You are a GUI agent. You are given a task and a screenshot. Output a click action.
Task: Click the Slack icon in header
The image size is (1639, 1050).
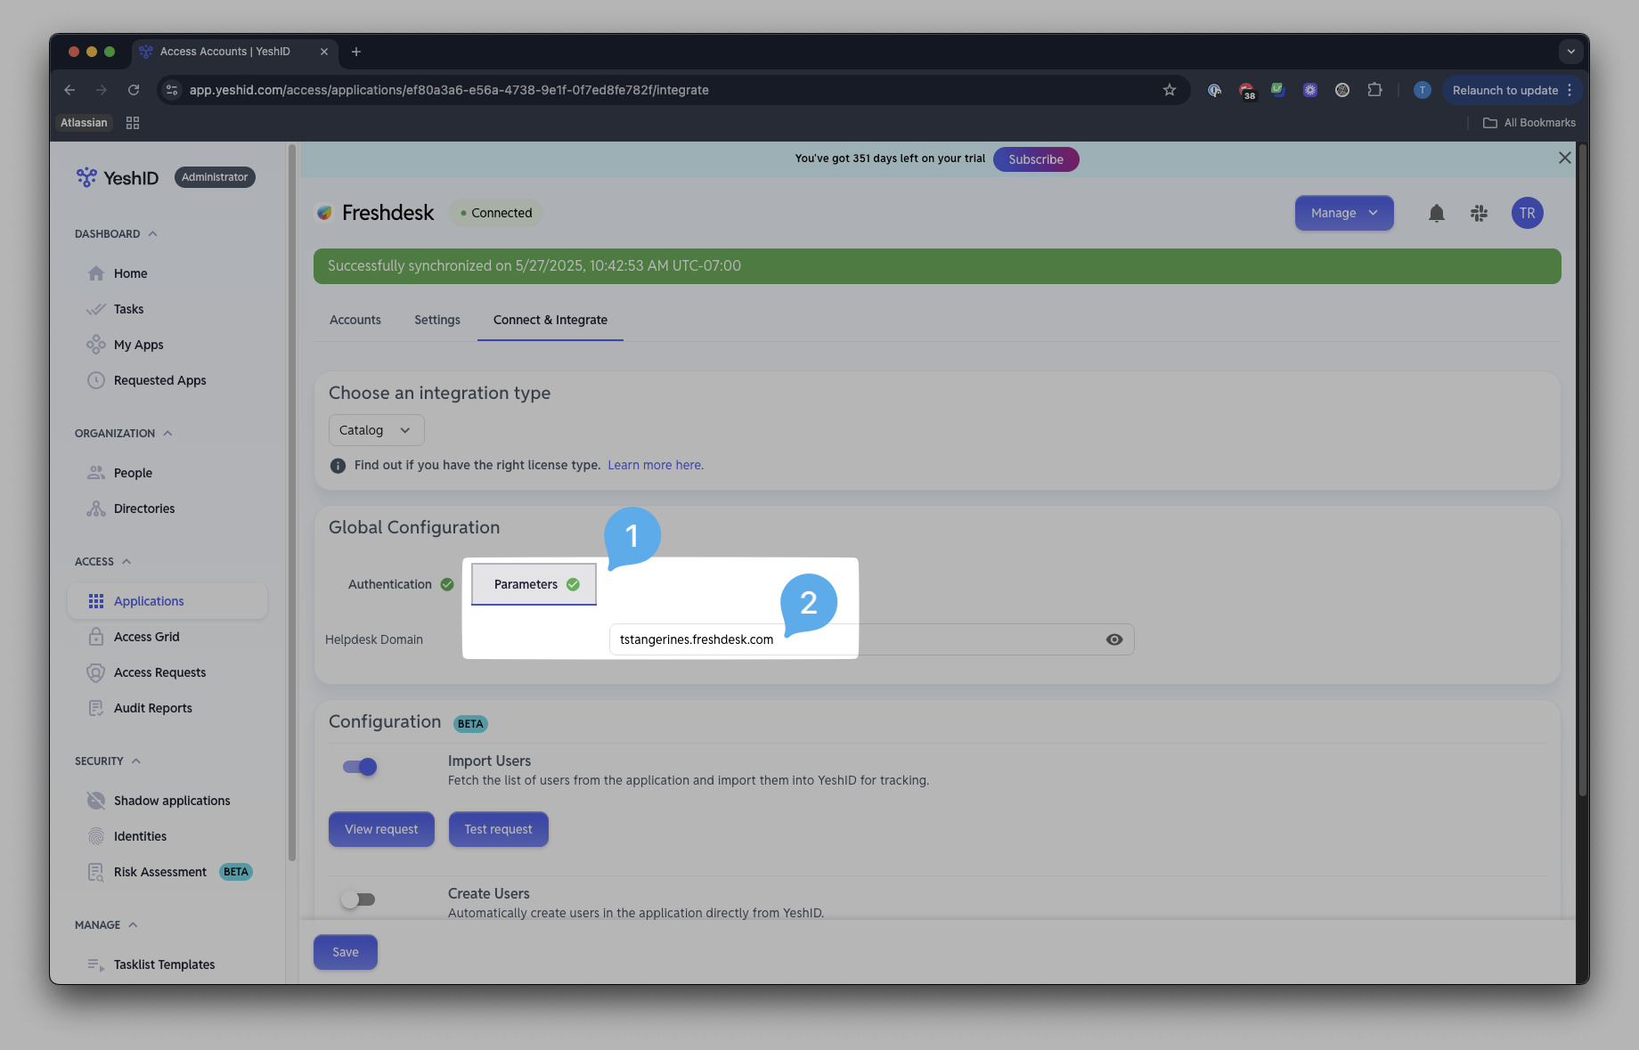[1479, 213]
